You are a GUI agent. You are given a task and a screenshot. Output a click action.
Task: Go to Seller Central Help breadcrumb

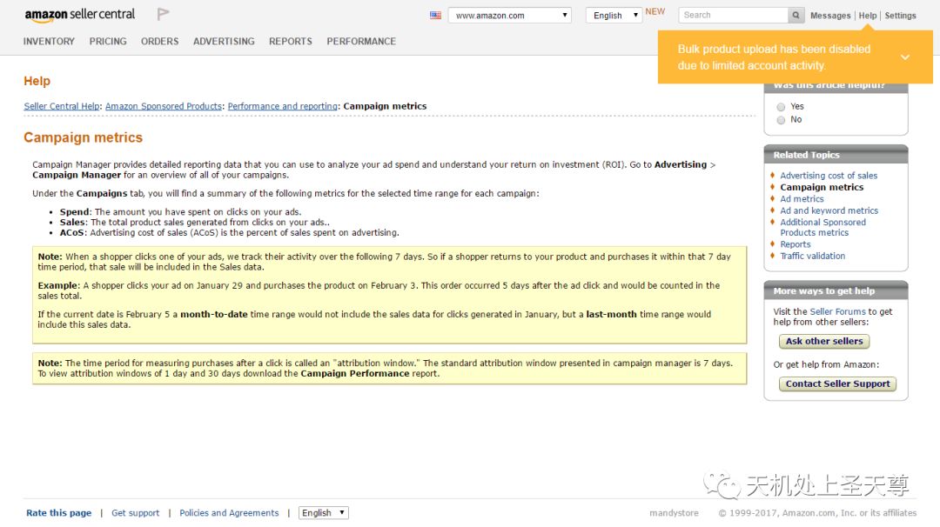62,106
